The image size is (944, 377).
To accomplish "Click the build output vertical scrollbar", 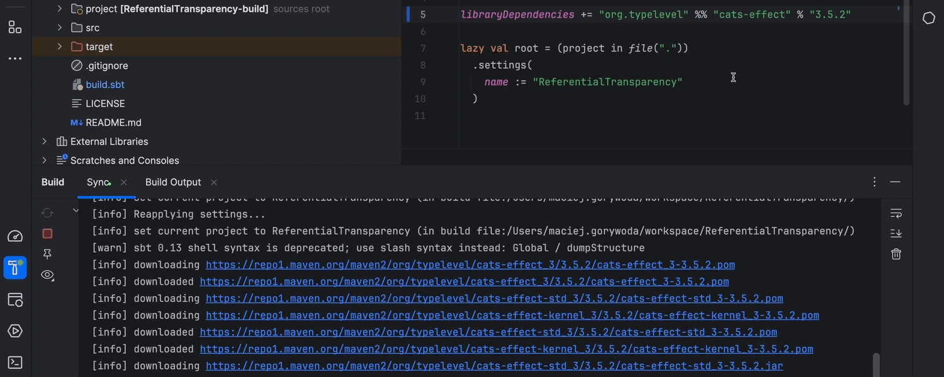I will [876, 364].
